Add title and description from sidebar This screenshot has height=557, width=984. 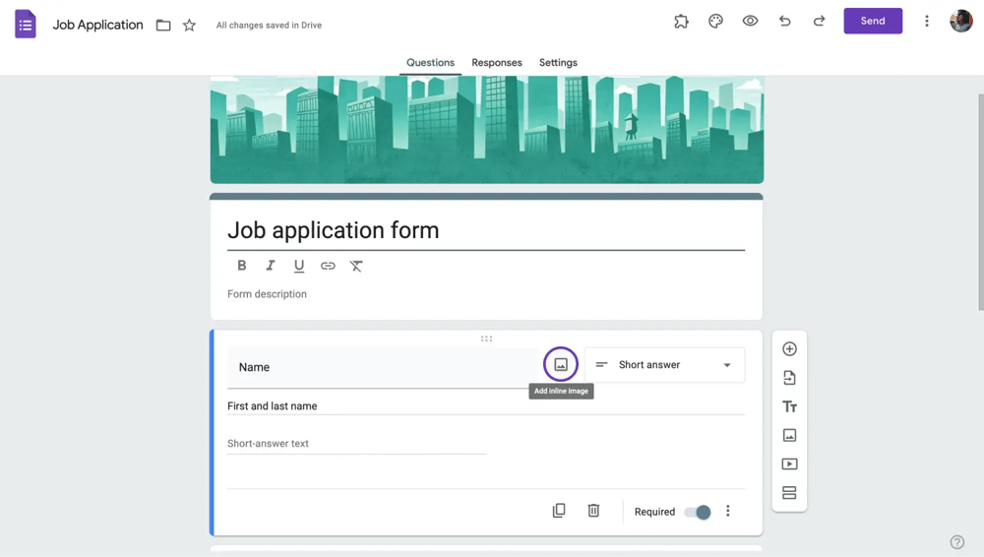[x=789, y=406]
